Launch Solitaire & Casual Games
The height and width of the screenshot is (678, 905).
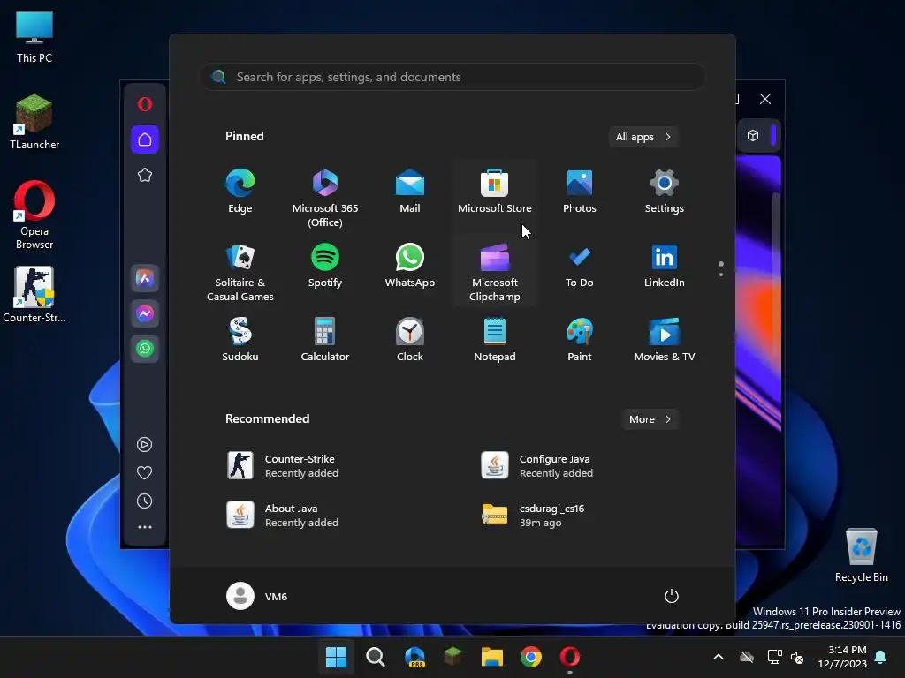point(240,272)
